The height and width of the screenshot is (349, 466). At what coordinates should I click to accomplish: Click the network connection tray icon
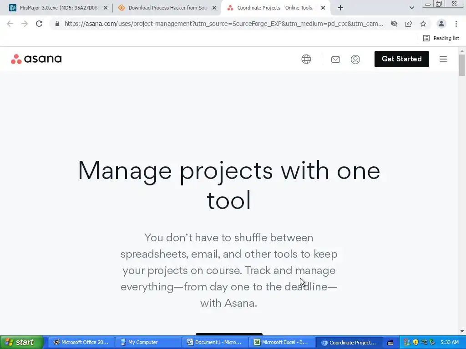tap(424, 343)
